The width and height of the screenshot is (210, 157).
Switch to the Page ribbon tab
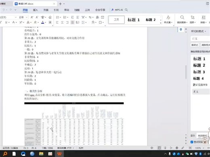pos(46,10)
